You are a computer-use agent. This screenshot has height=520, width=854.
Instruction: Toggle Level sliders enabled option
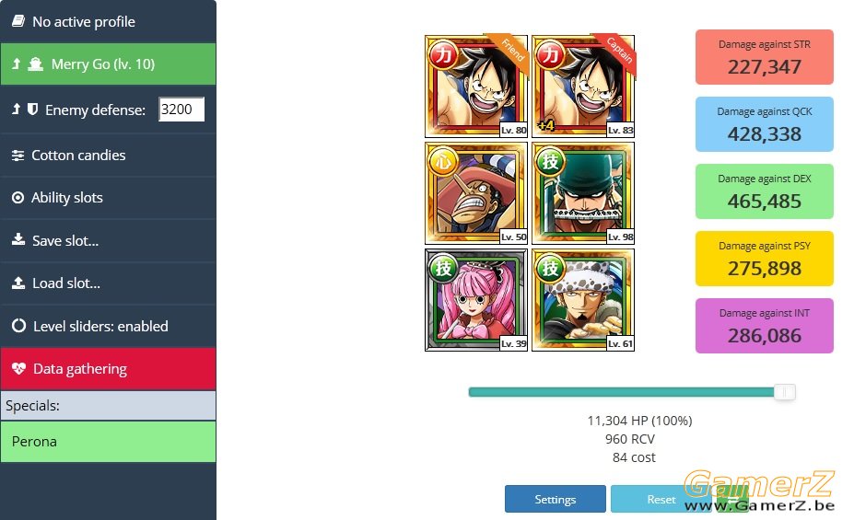point(108,326)
